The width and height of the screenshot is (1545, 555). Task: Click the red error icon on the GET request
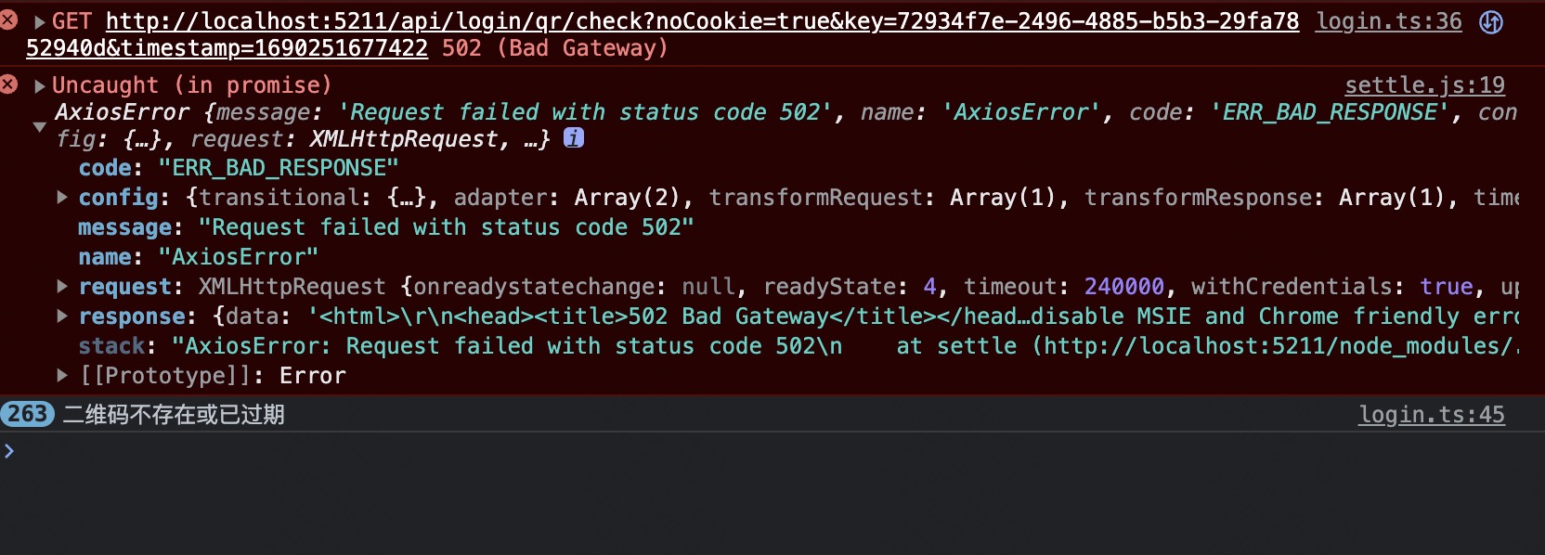point(9,19)
